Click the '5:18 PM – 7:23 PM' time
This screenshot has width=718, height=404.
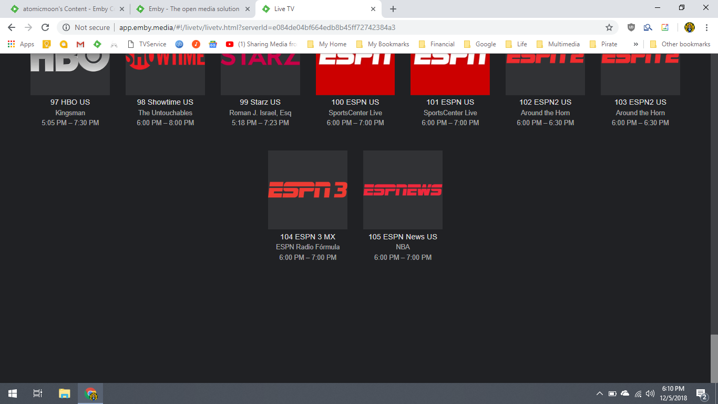[260, 123]
